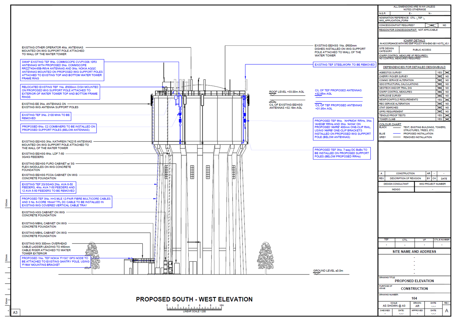Click the 100mm vertical ruler label

[x=6, y=203]
